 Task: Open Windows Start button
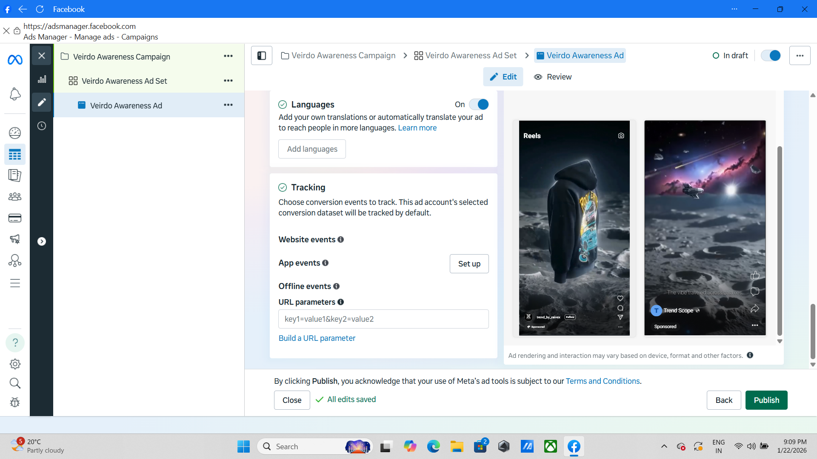(x=243, y=447)
